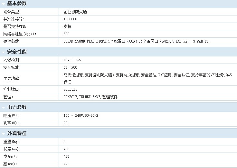Click the 重量(kg) row label
The image size is (237, 168).
[12, 142]
